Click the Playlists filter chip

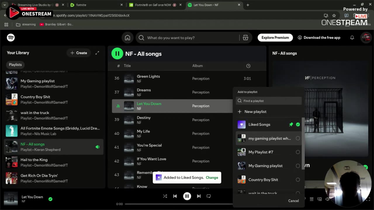(15, 65)
